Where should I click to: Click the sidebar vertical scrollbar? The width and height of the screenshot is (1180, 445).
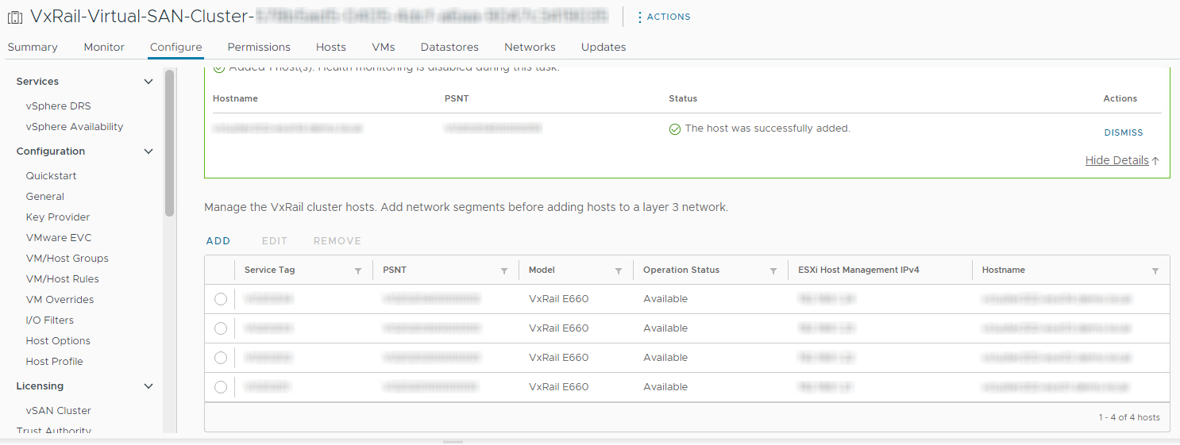(x=169, y=143)
